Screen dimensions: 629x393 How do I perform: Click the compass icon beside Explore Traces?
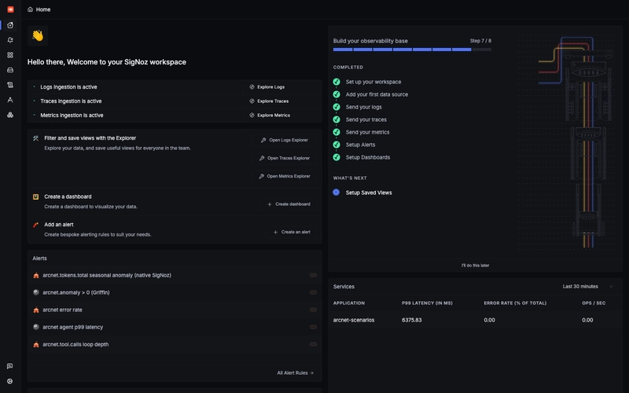click(x=252, y=101)
